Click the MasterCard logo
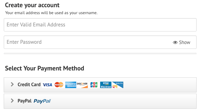This screenshot has width=199, height=111. point(59,85)
